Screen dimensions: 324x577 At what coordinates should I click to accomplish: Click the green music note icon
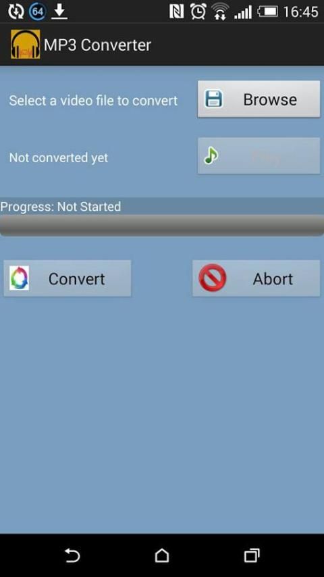[x=211, y=155]
